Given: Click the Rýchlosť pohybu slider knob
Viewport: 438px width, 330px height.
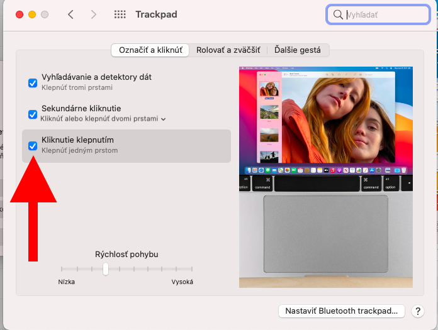Looking at the screenshot, I should click(106, 269).
